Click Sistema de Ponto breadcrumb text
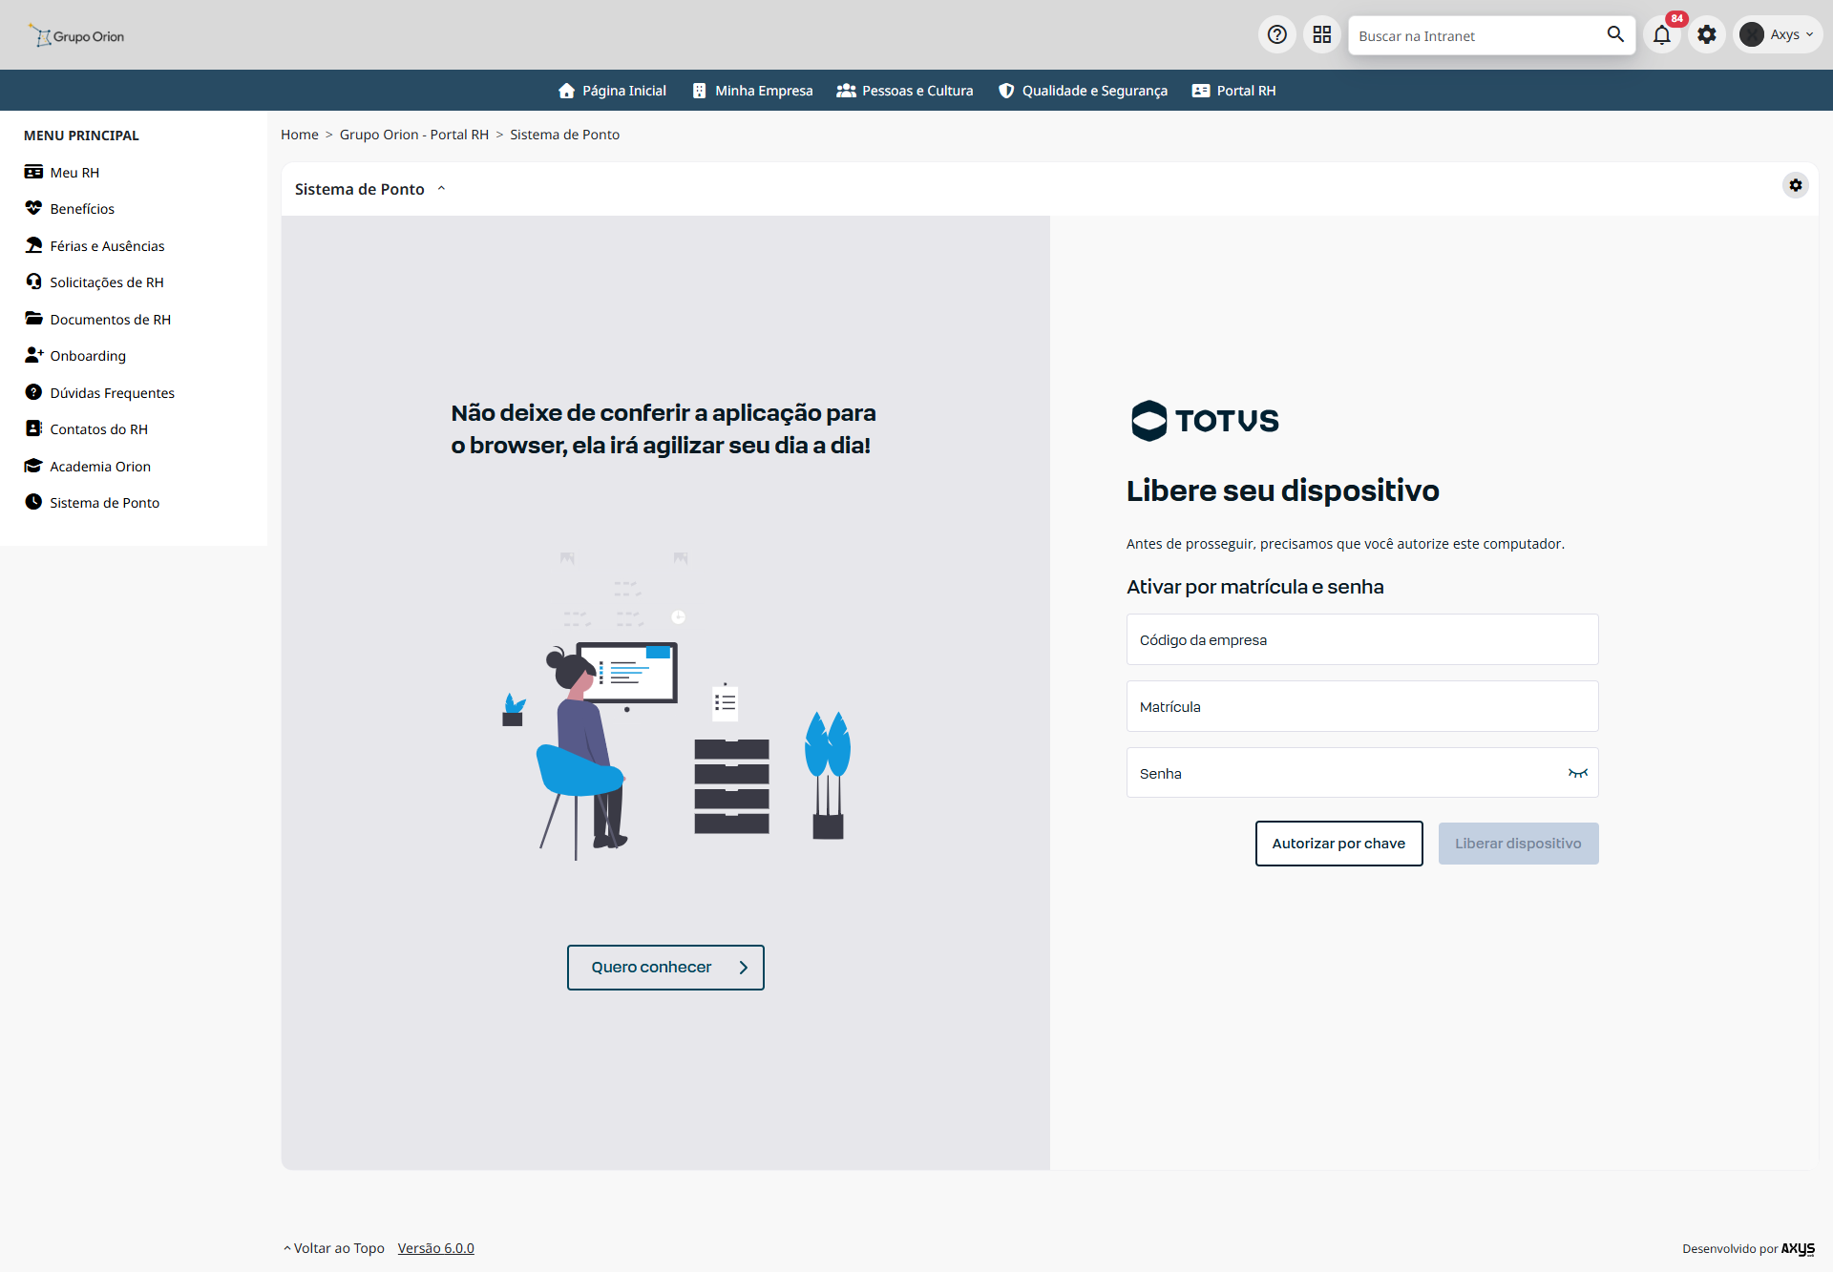 [564, 135]
